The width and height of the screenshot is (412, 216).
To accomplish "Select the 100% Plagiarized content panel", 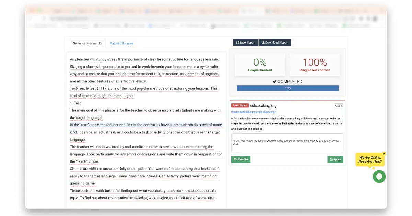I will 314,64.
